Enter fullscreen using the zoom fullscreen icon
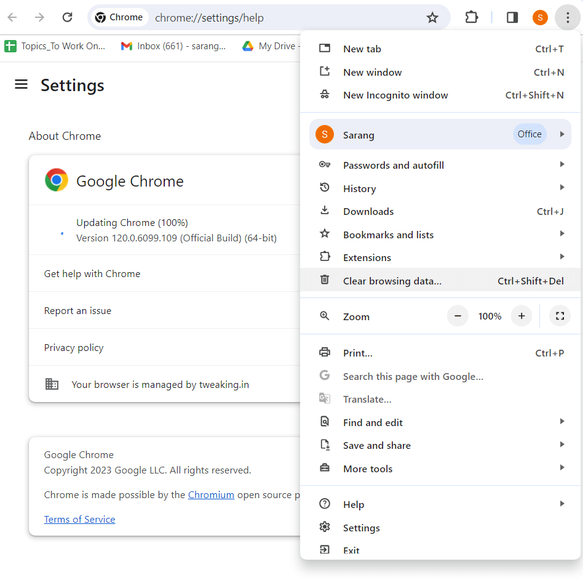This screenshot has width=583, height=580. 560,316
